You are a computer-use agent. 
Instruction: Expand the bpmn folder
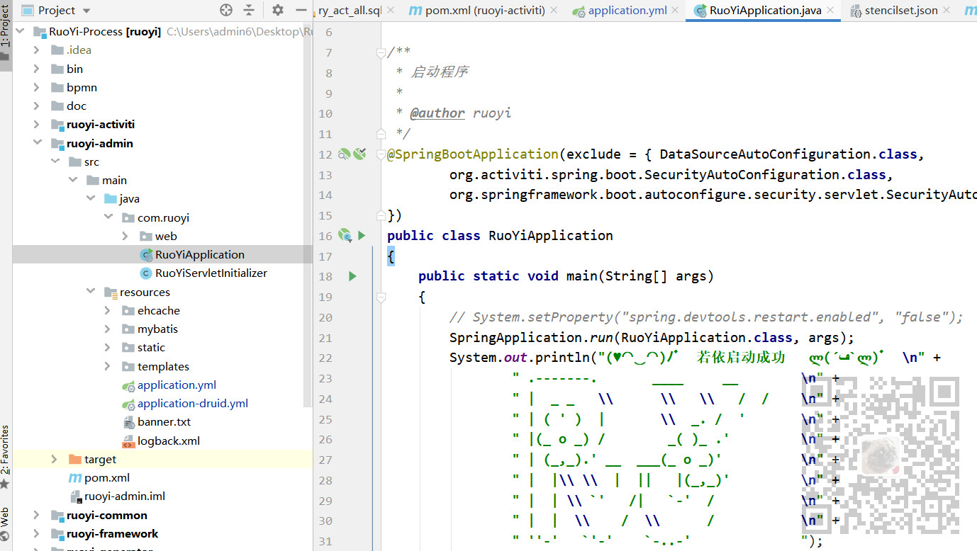coord(36,87)
